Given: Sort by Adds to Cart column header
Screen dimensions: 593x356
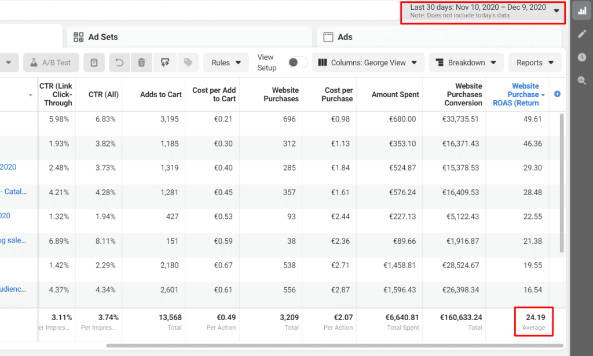Looking at the screenshot, I should point(161,94).
